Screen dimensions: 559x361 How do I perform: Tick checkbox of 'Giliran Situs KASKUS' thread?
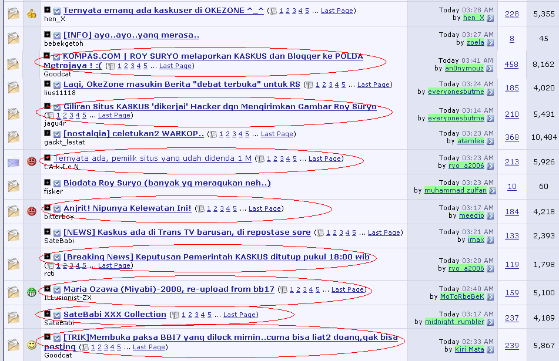pyautogui.click(x=57, y=107)
